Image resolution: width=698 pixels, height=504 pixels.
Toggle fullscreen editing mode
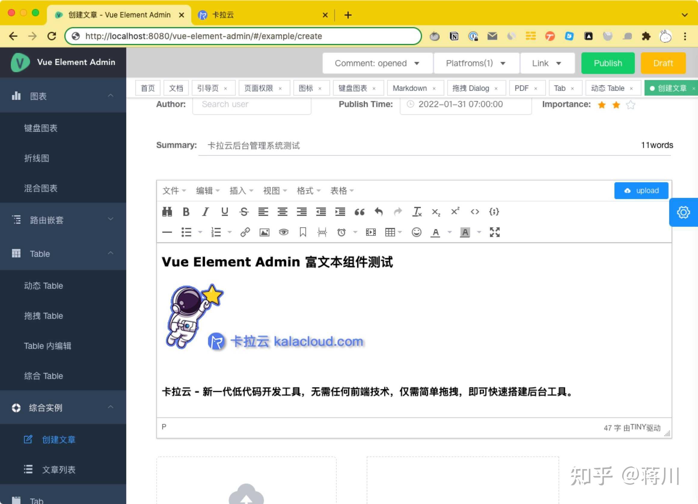(494, 232)
